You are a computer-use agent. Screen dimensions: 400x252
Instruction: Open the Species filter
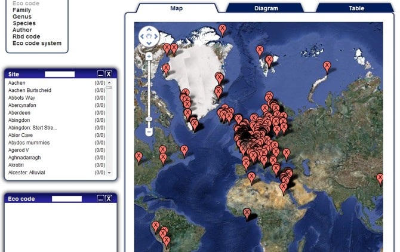[x=24, y=23]
